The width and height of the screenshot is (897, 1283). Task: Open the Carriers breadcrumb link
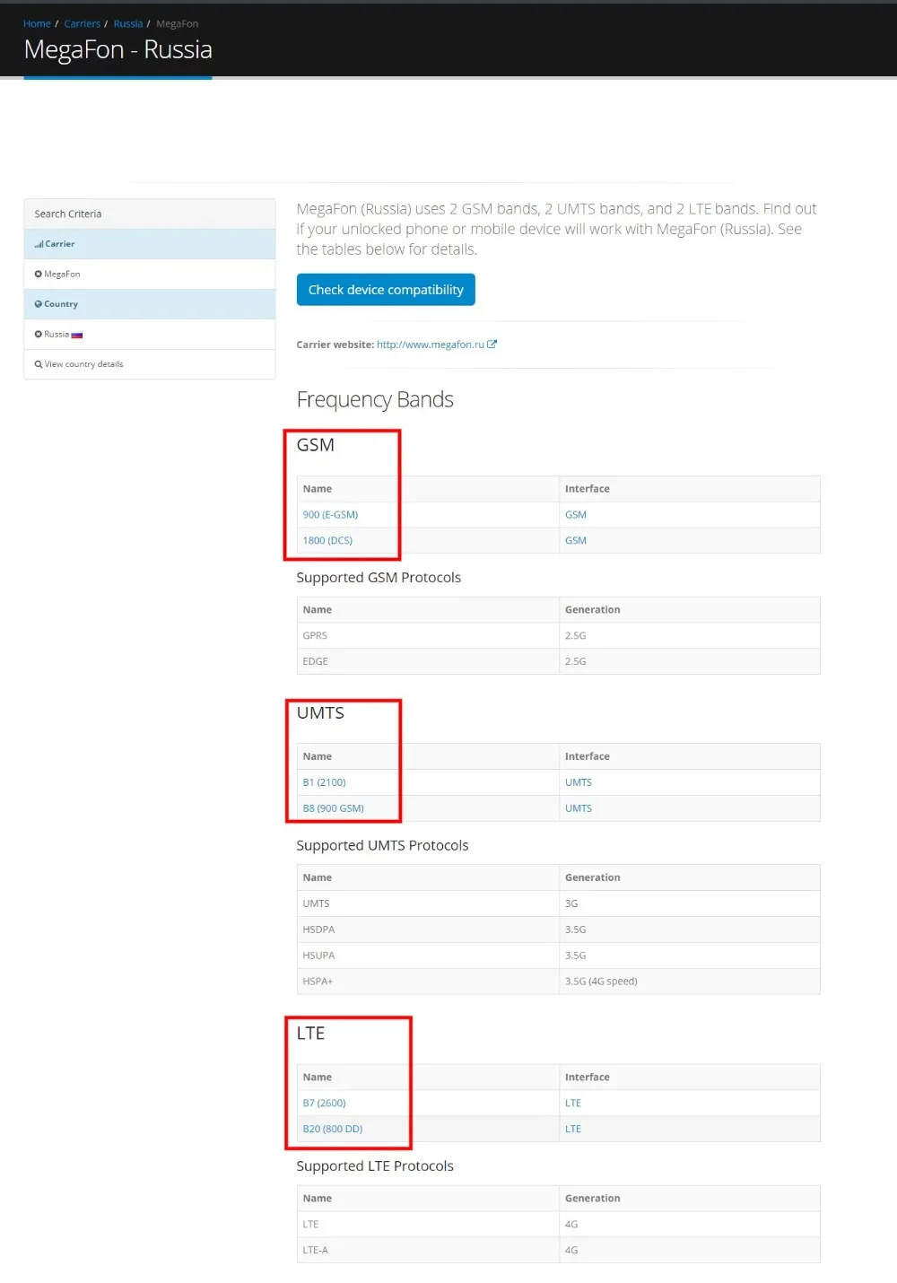(82, 23)
